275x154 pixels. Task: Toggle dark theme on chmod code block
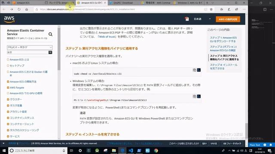coord(199,70)
